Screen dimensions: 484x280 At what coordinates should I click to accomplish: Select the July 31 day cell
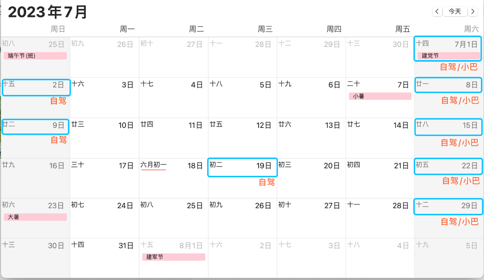coord(104,258)
